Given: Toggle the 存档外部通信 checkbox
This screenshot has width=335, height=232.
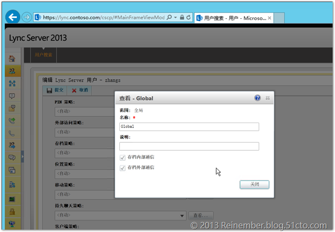Looking at the screenshot, I should pyautogui.click(x=122, y=168).
